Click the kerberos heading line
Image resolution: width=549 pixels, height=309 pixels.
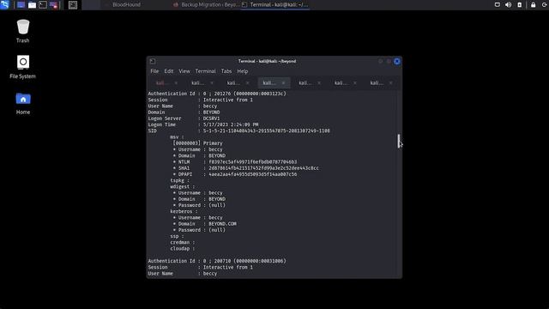pos(184,211)
